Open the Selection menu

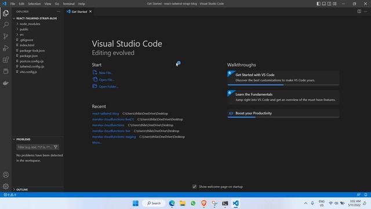pos(34,3)
